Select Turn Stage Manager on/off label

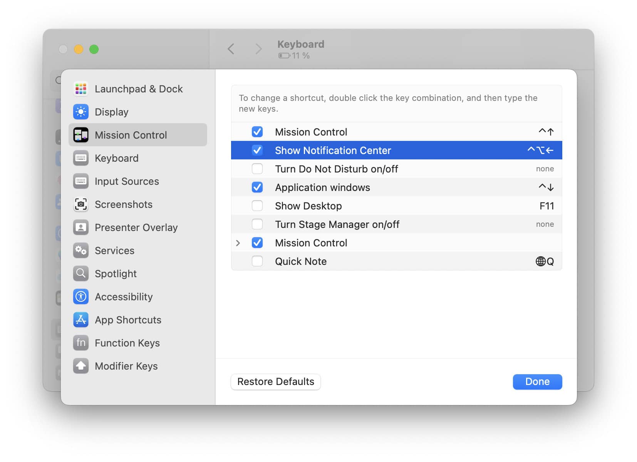pyautogui.click(x=337, y=224)
